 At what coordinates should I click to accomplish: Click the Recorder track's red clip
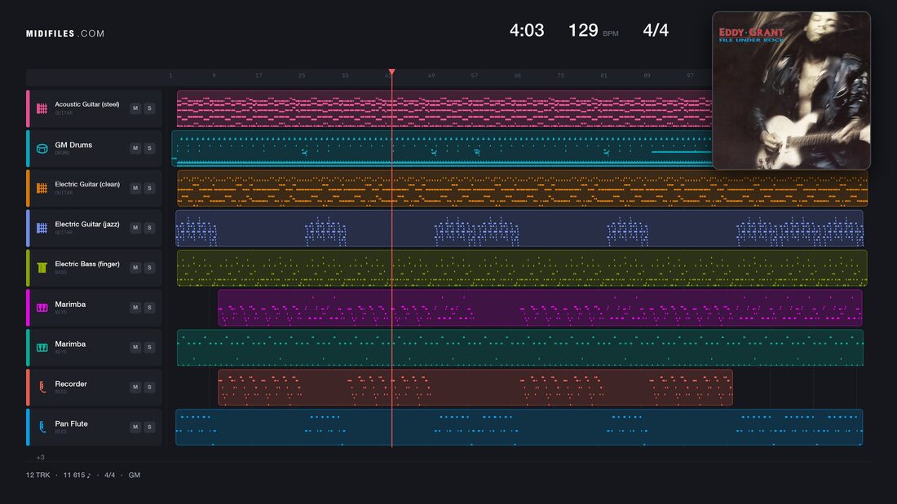pyautogui.click(x=475, y=388)
